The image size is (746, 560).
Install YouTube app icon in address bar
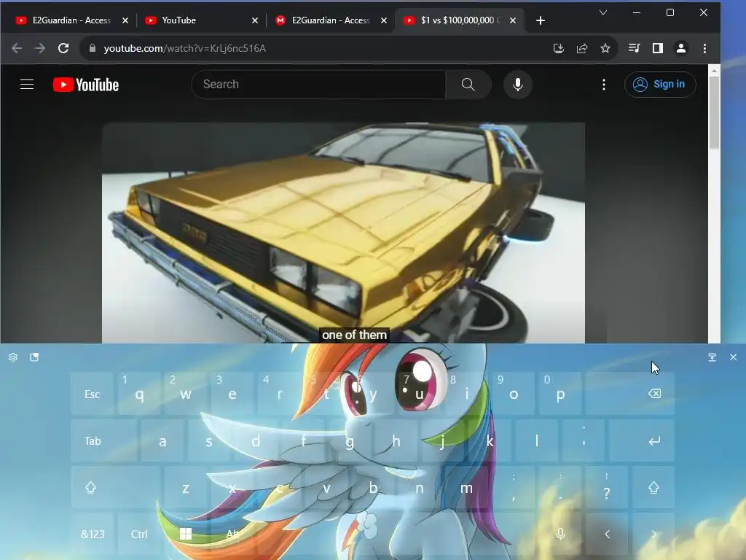559,48
